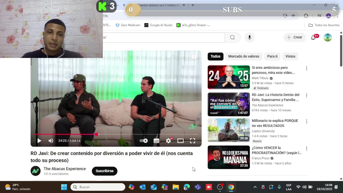The width and height of the screenshot is (343, 193).
Task: Click the info card icon on video
Action: [x=194, y=57]
